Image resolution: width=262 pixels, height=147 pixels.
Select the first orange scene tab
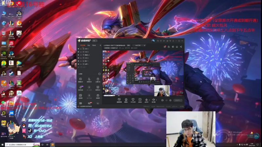pyautogui.click(x=83, y=45)
